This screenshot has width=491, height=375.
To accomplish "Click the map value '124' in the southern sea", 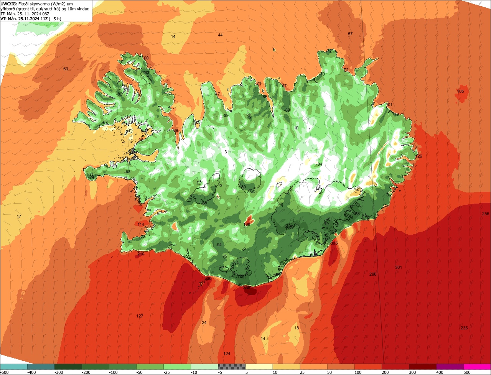I will click(x=227, y=354).
